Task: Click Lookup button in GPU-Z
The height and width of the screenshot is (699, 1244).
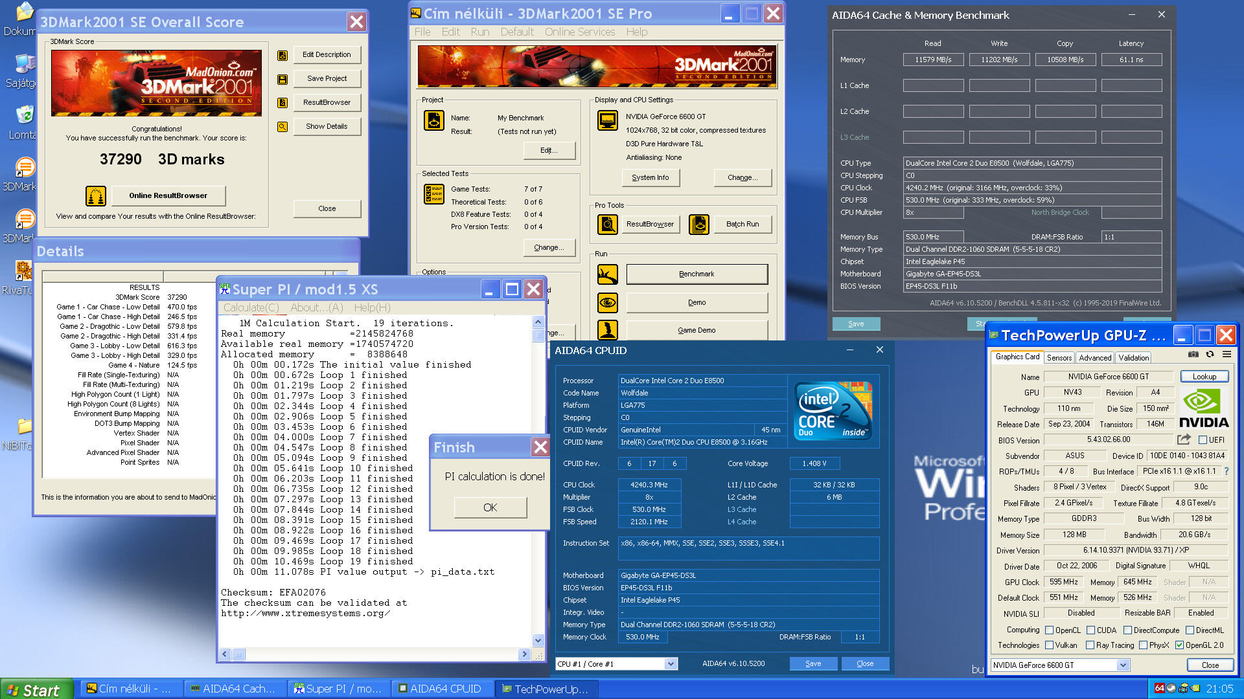Action: point(1204,377)
